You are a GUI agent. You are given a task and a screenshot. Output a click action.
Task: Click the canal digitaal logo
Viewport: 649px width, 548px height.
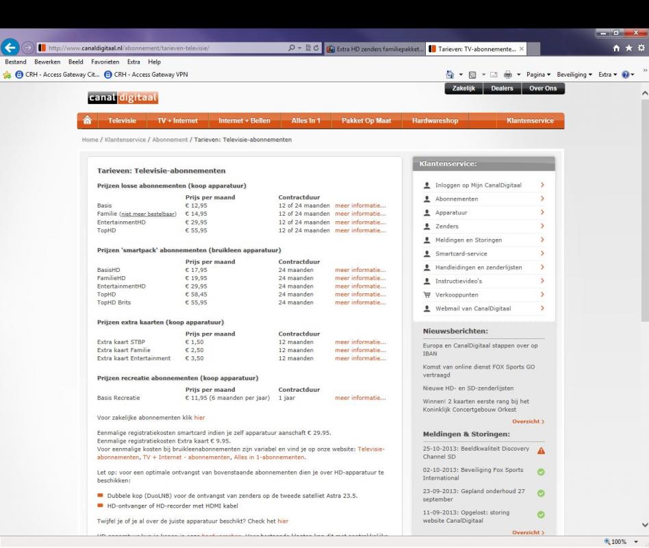123,97
